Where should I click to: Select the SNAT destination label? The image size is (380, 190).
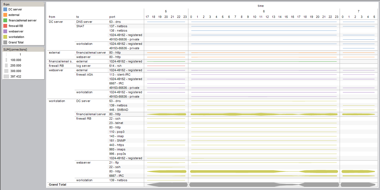click(80, 26)
